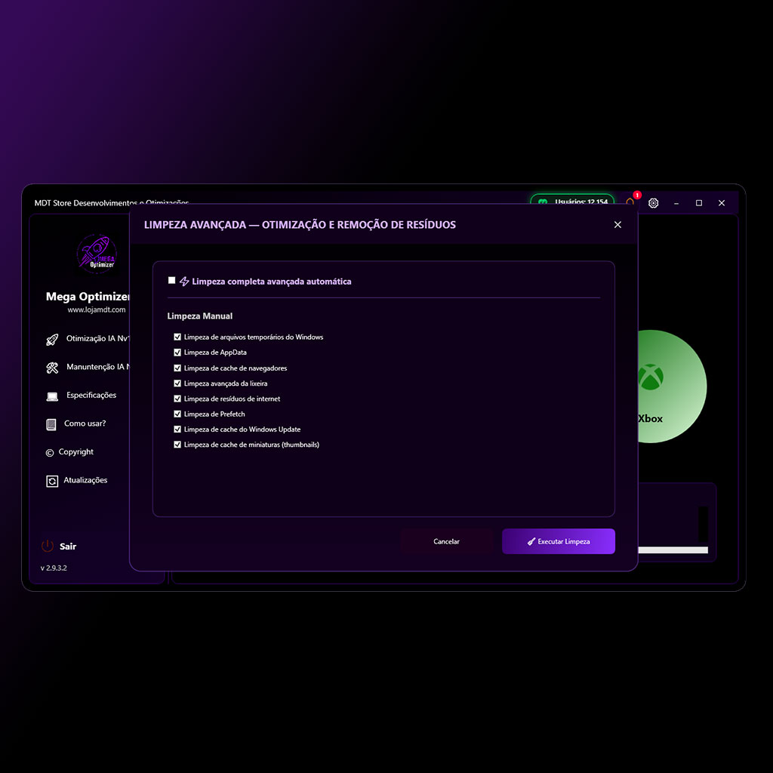
Task: Enable Limpeza completa avançada automática checkbox
Action: [172, 281]
